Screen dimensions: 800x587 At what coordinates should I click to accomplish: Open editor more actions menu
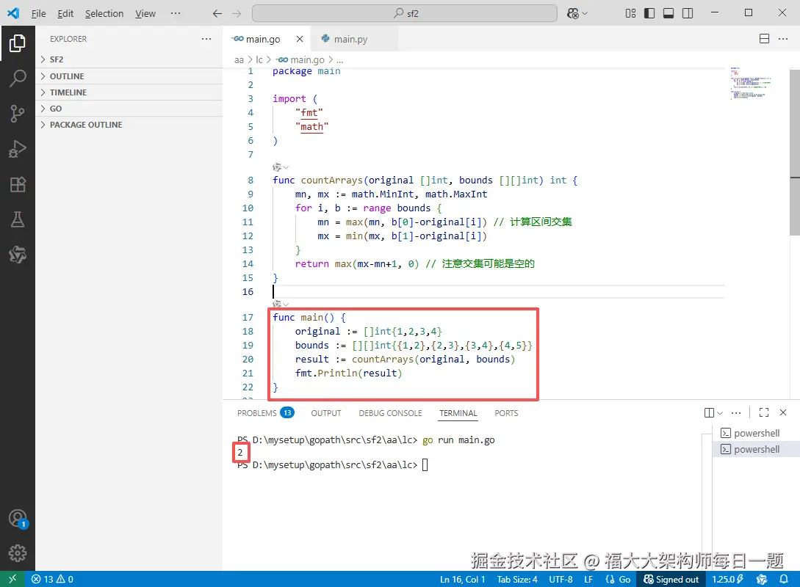click(783, 39)
